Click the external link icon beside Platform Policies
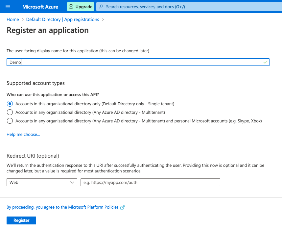Image resolution: width=282 pixels, height=231 pixels. pyautogui.click(x=122, y=207)
